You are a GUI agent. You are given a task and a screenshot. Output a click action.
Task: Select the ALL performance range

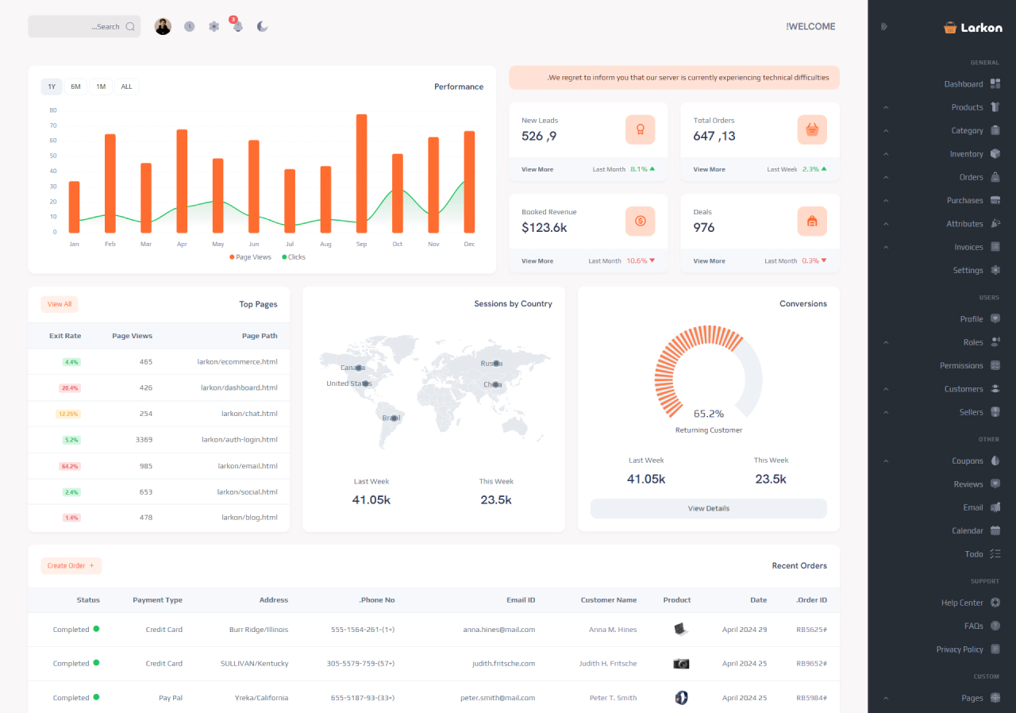(126, 87)
